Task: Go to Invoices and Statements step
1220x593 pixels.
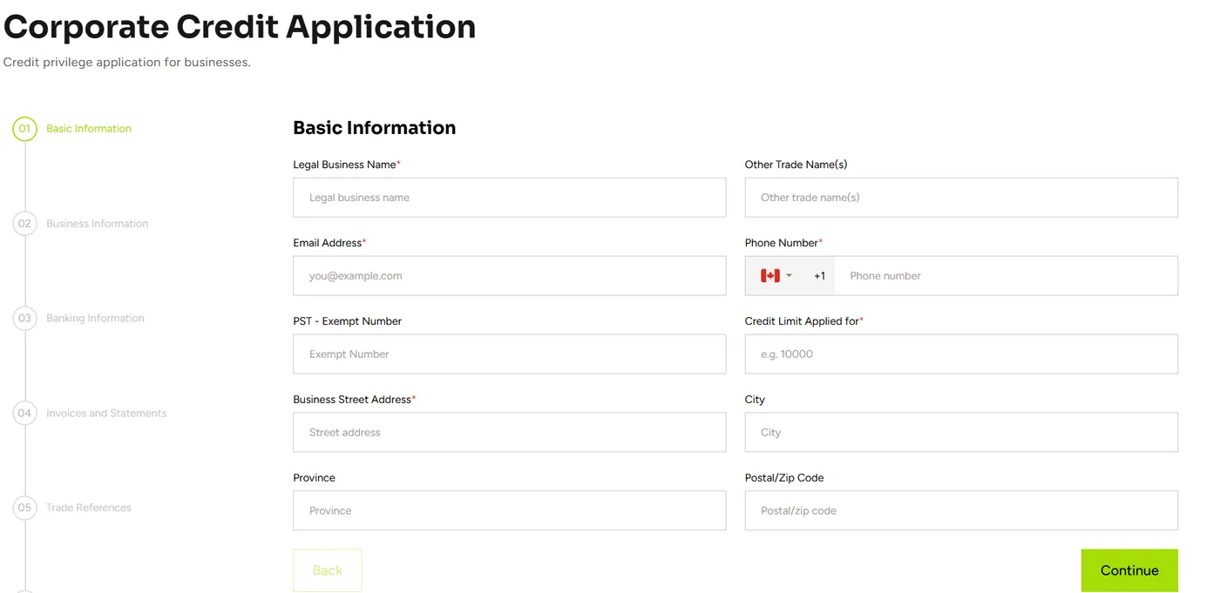Action: [x=106, y=414]
